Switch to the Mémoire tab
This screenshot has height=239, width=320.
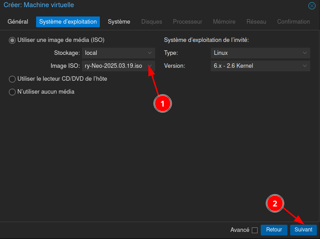(224, 22)
